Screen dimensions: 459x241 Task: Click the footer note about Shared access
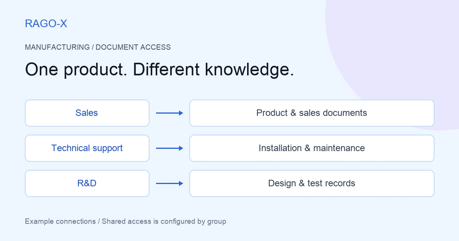pos(125,221)
